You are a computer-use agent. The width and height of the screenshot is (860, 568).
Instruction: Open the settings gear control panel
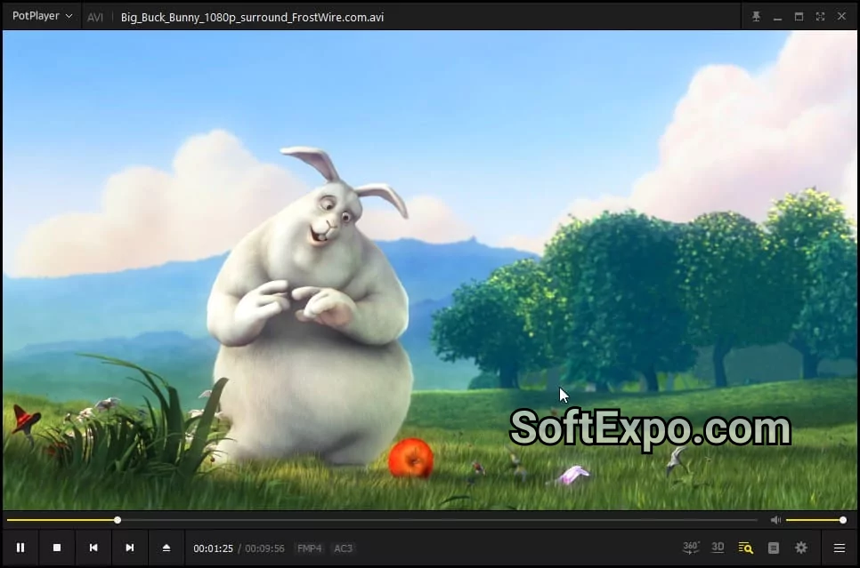pyautogui.click(x=801, y=548)
